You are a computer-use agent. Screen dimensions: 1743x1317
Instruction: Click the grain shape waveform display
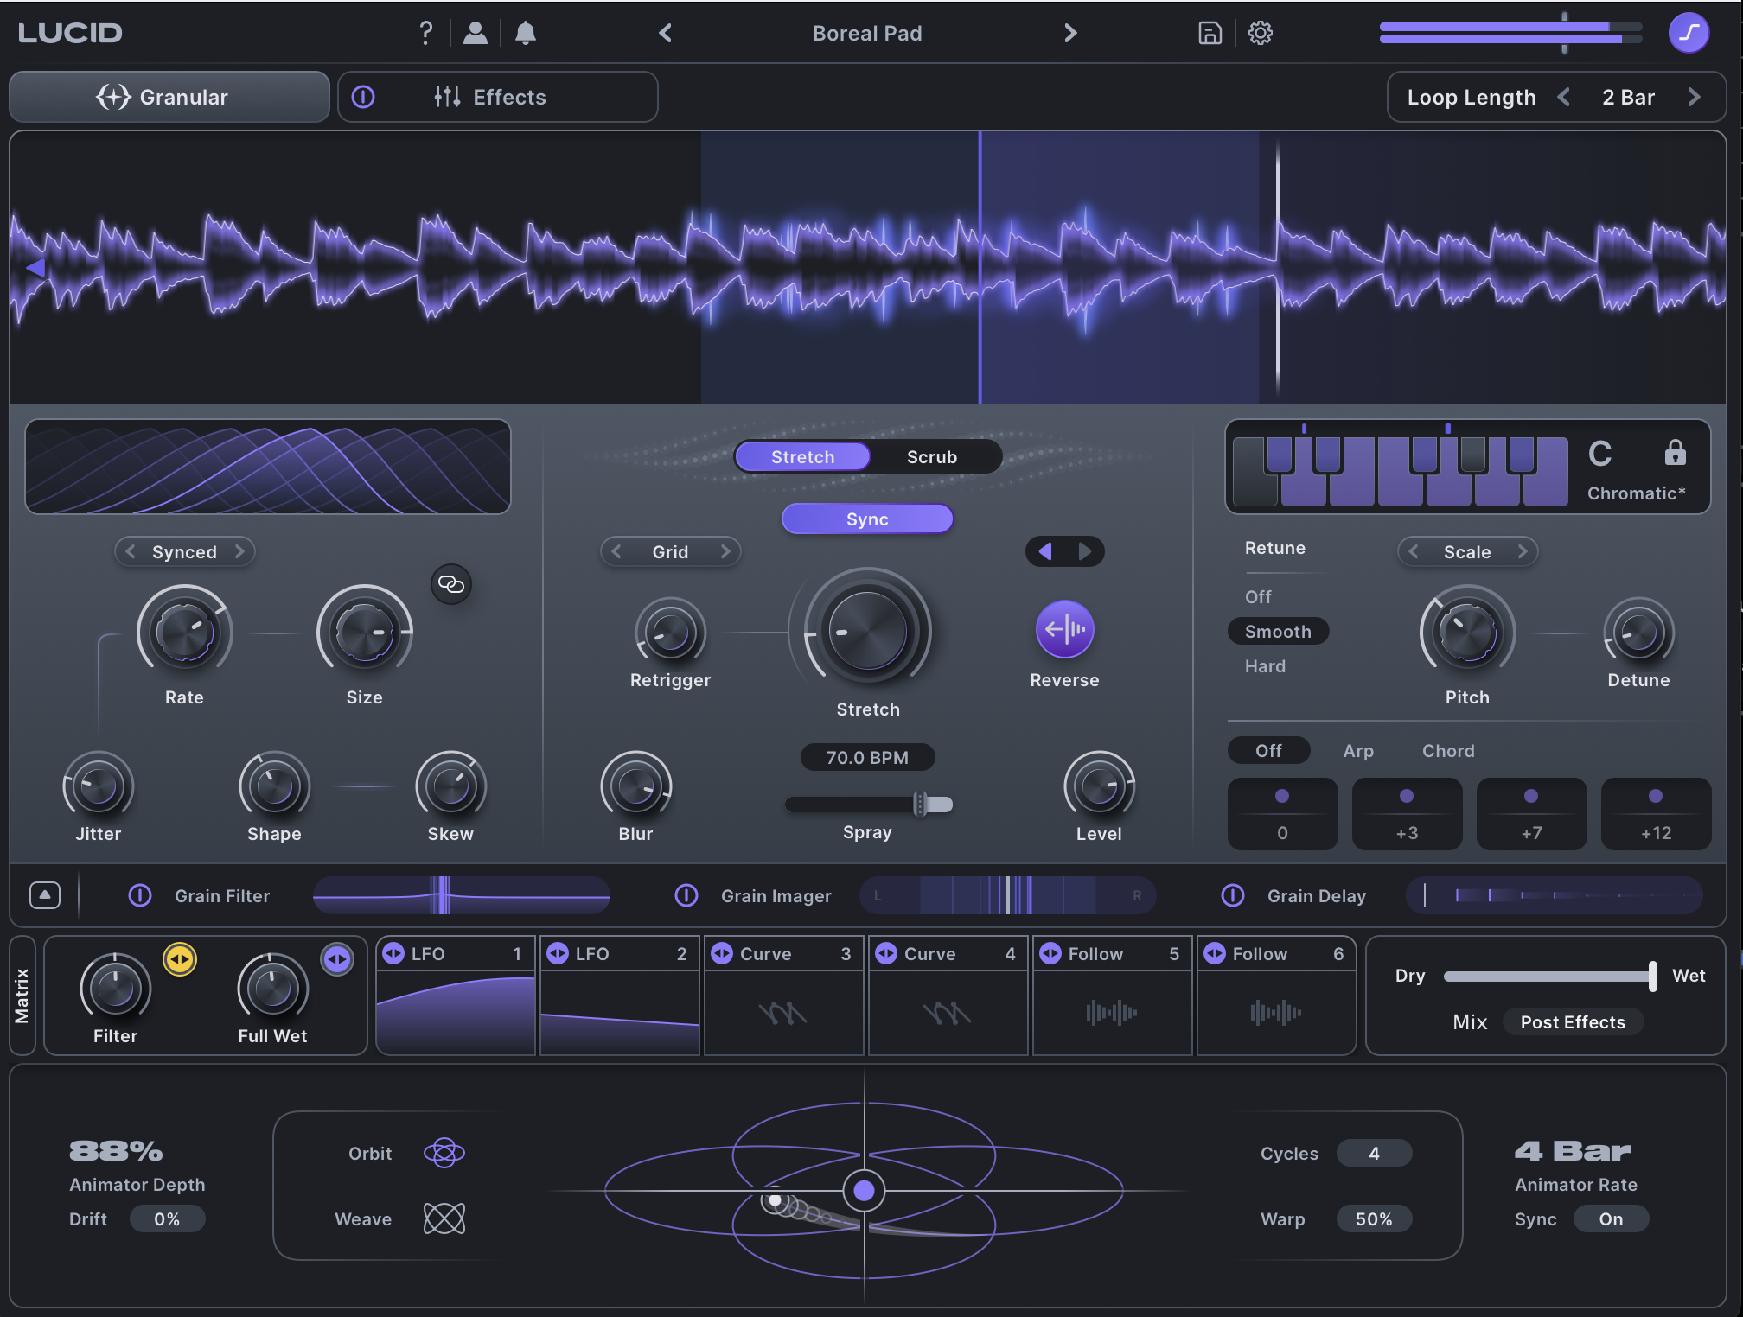coord(268,467)
